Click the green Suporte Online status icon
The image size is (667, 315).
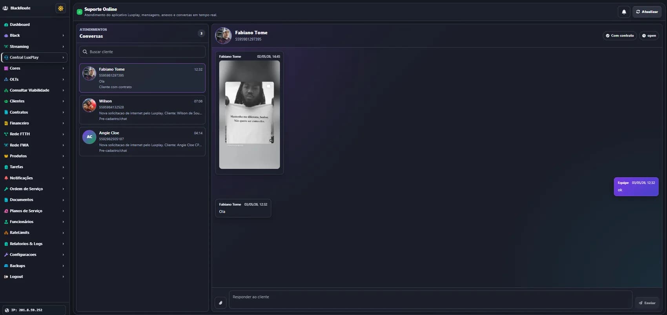[80, 12]
